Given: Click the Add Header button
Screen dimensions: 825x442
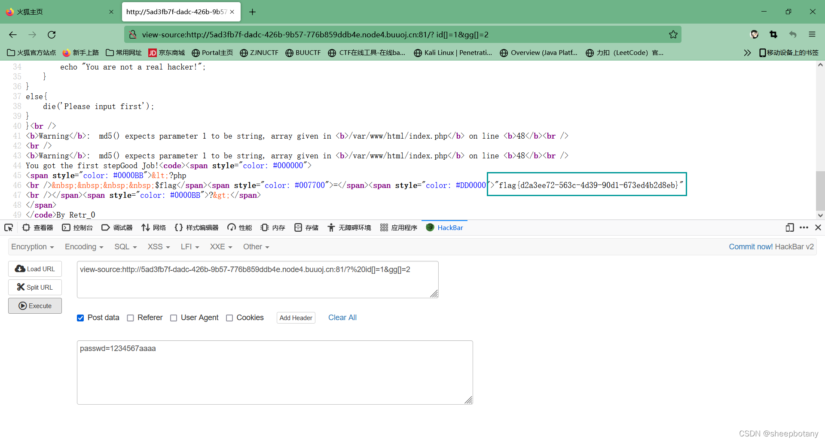Looking at the screenshot, I should click(296, 318).
